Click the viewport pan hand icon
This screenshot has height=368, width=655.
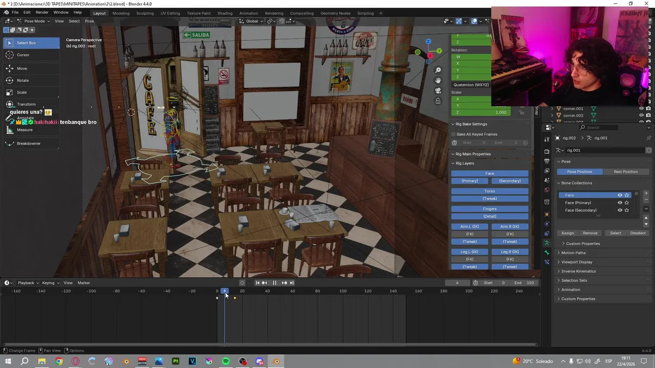click(438, 81)
